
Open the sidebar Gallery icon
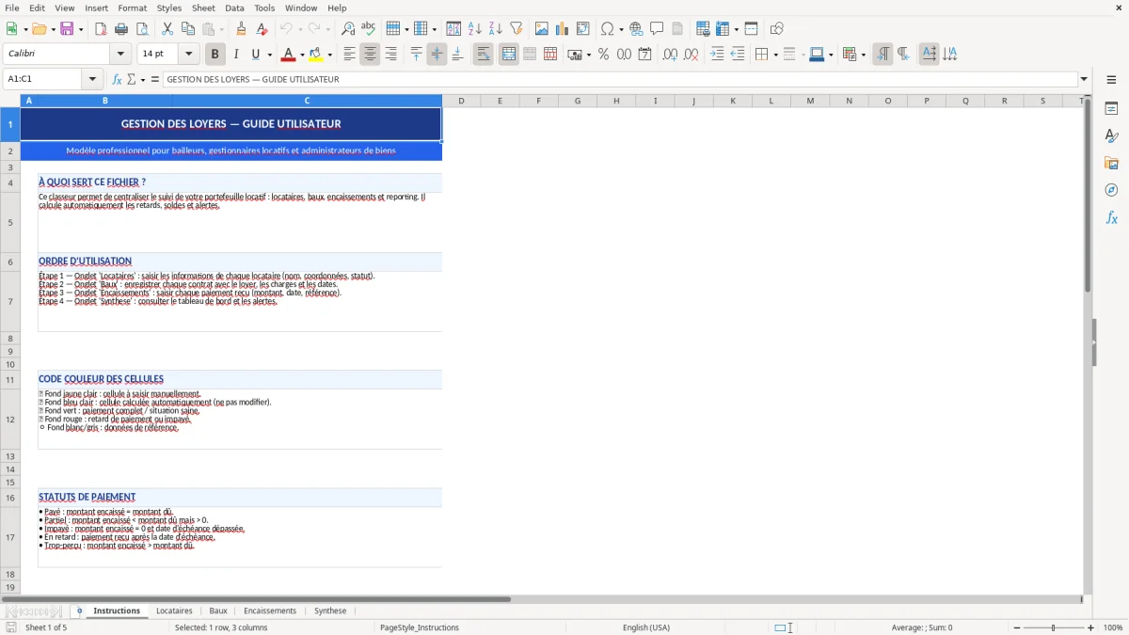point(1111,163)
